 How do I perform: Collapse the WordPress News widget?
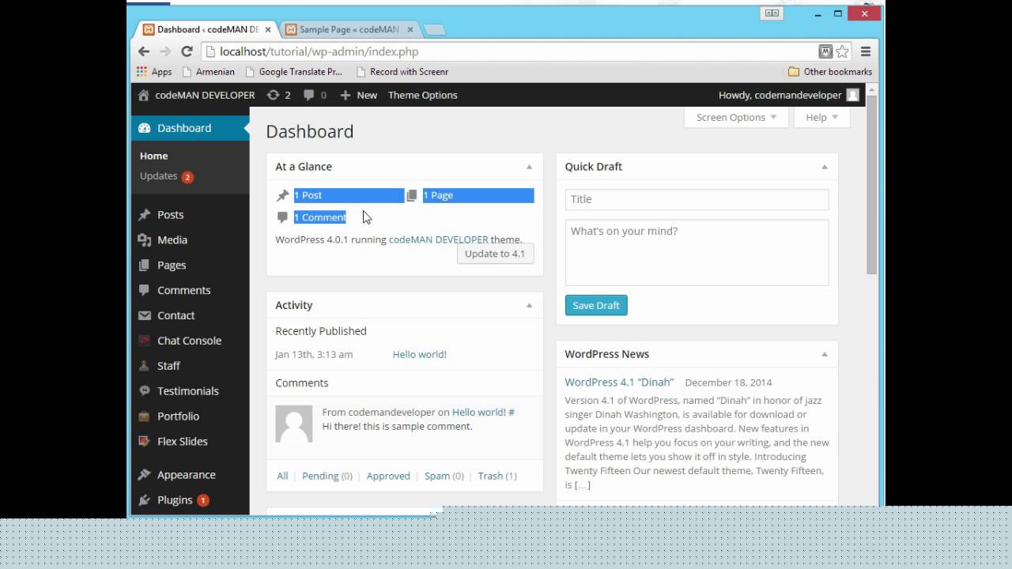click(x=824, y=354)
